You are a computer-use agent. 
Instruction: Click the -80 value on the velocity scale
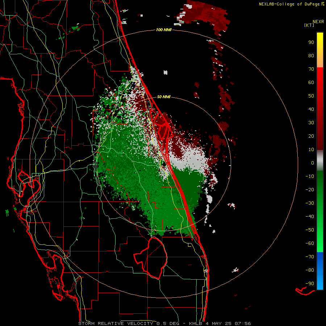pos(310,270)
